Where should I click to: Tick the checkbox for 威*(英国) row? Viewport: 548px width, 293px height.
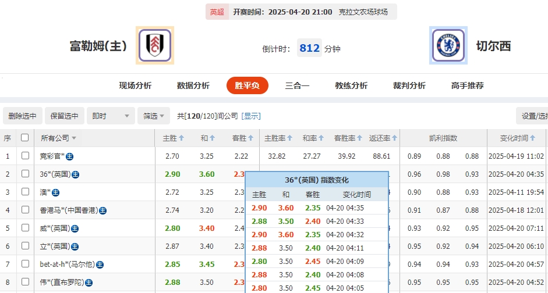(x=25, y=228)
